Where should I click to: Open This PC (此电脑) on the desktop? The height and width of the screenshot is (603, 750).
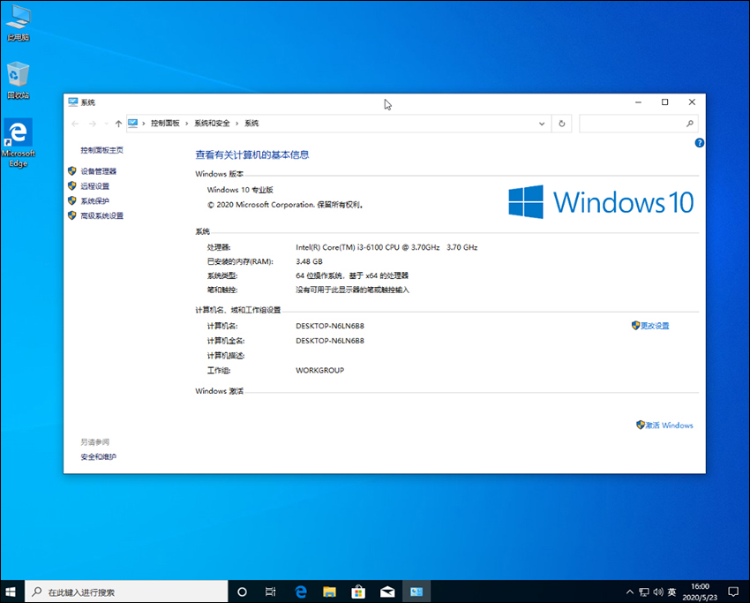(x=18, y=19)
